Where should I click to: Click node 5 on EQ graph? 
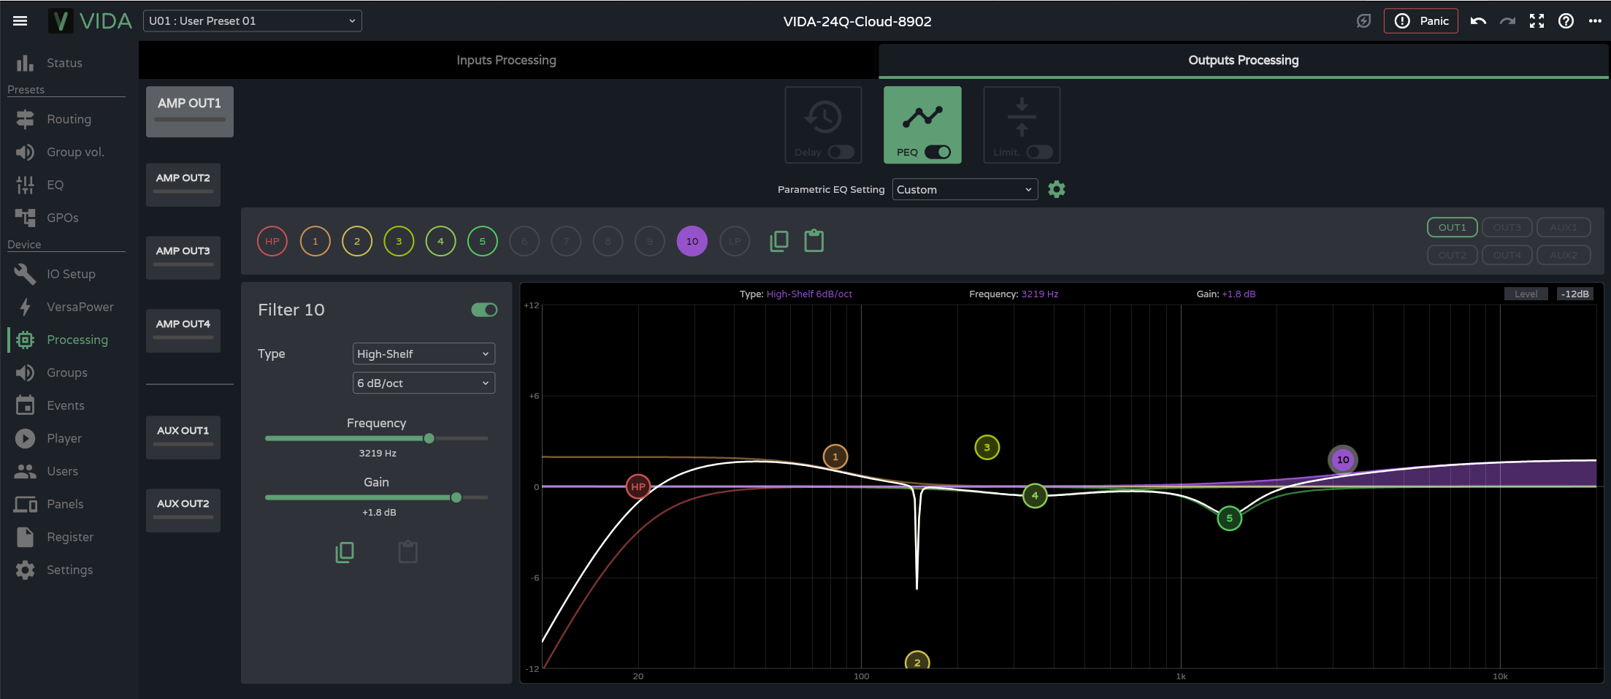pos(1230,518)
